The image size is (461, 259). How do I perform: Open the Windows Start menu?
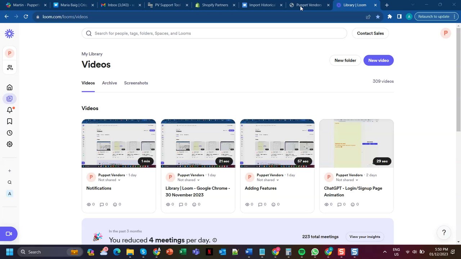[x=9, y=252]
